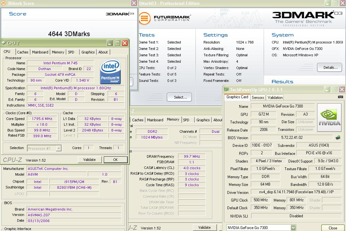Click the Core Speed value 1795.6 MHz

pyautogui.click(x=42, y=119)
